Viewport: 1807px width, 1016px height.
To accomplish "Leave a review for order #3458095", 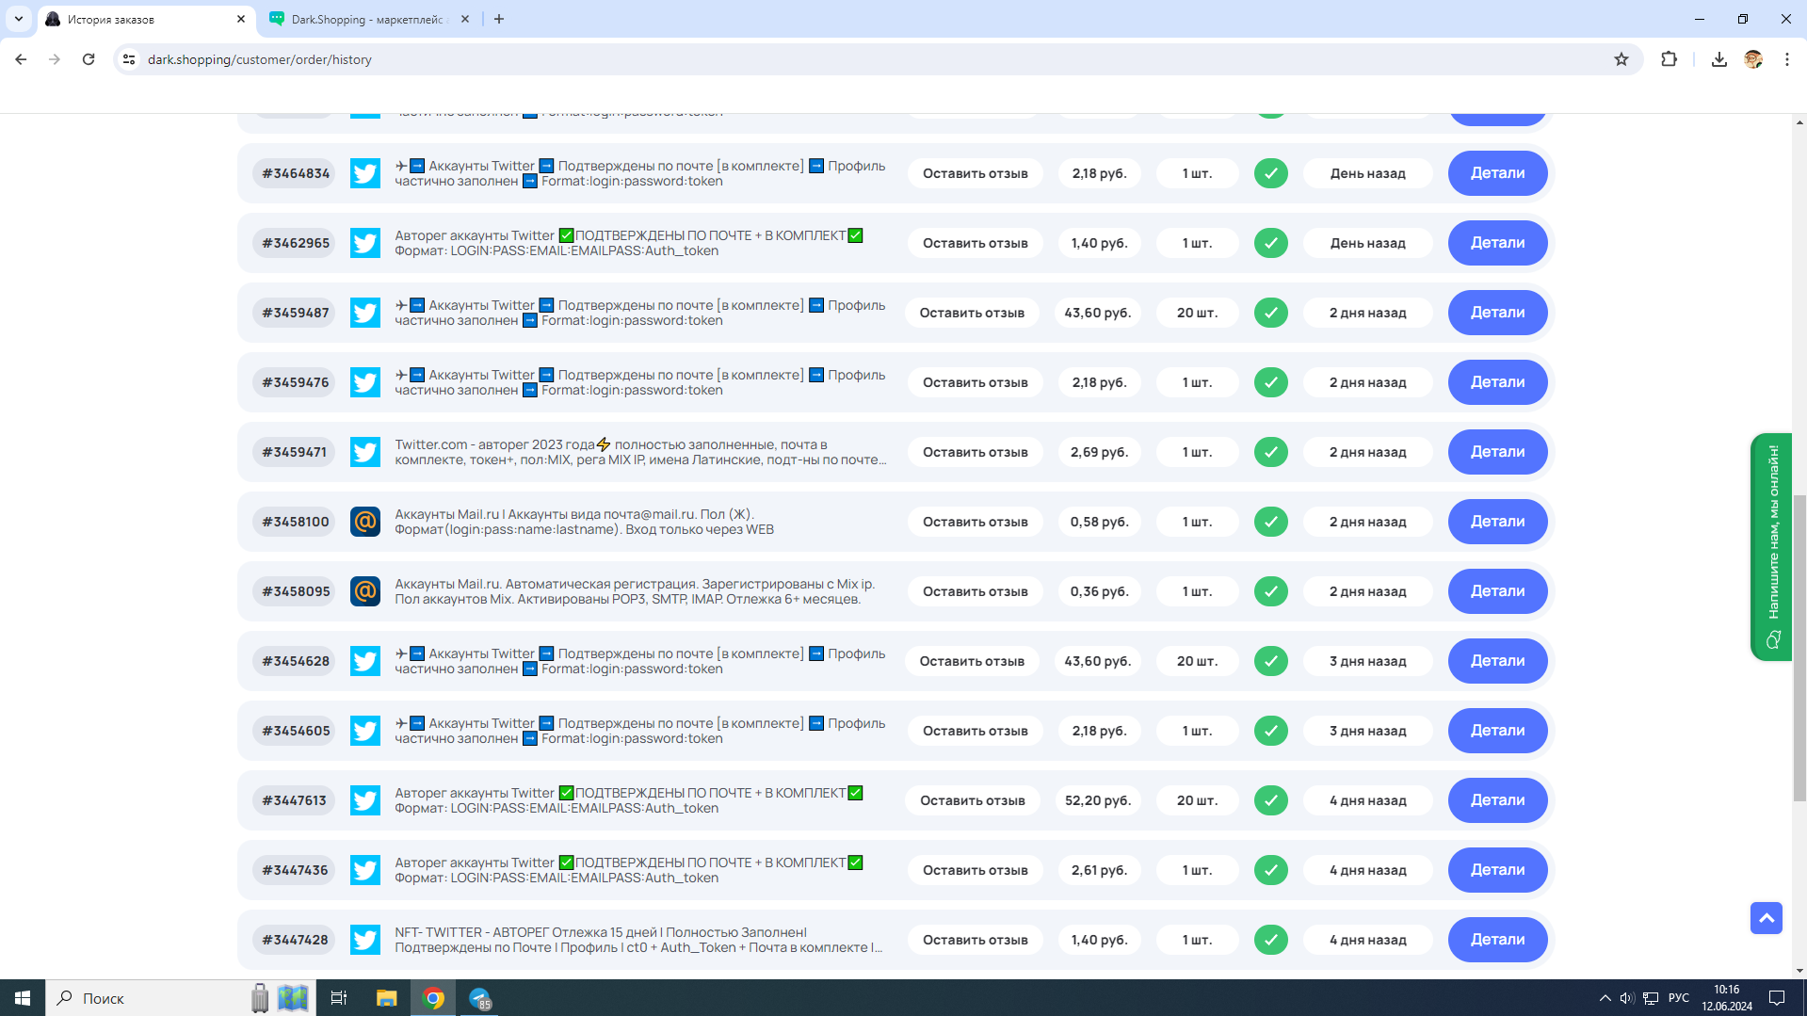I will [x=975, y=591].
